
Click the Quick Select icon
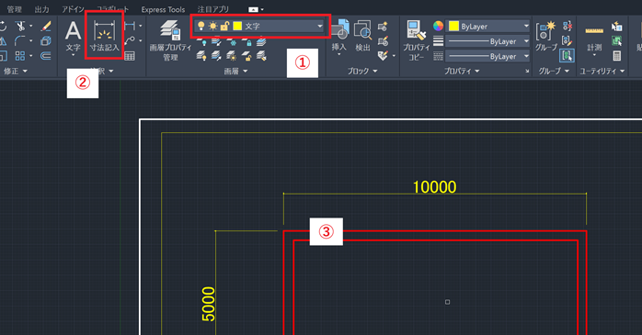coord(616,27)
